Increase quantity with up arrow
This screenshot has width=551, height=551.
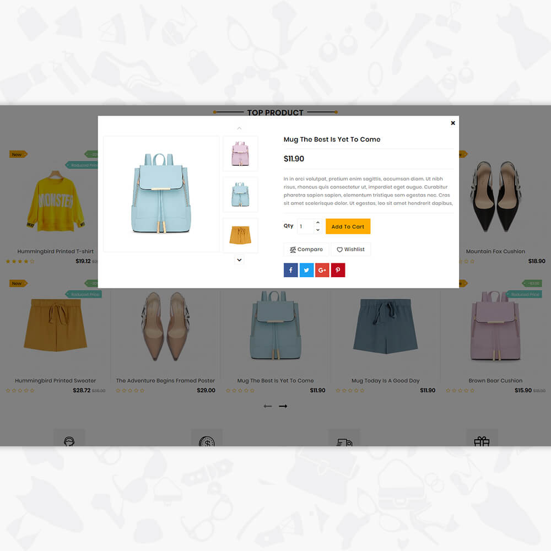click(x=318, y=223)
